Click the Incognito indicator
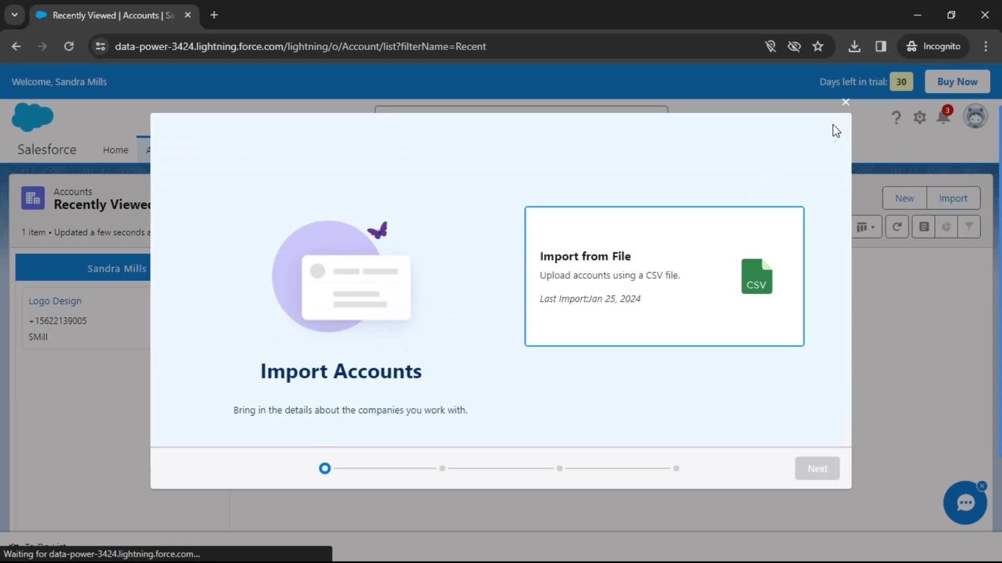 (x=934, y=46)
